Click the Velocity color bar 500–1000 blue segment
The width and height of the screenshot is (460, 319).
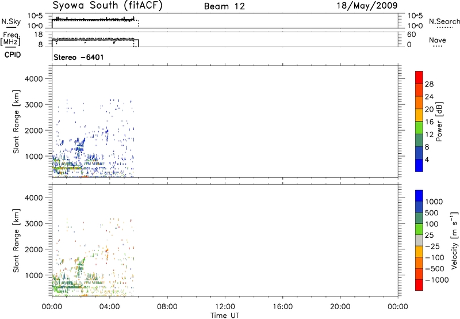tap(419, 207)
